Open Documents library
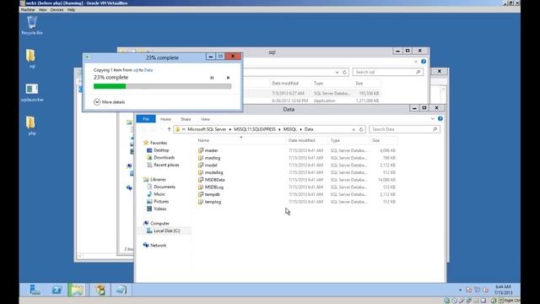The image size is (540, 304). pos(165,187)
